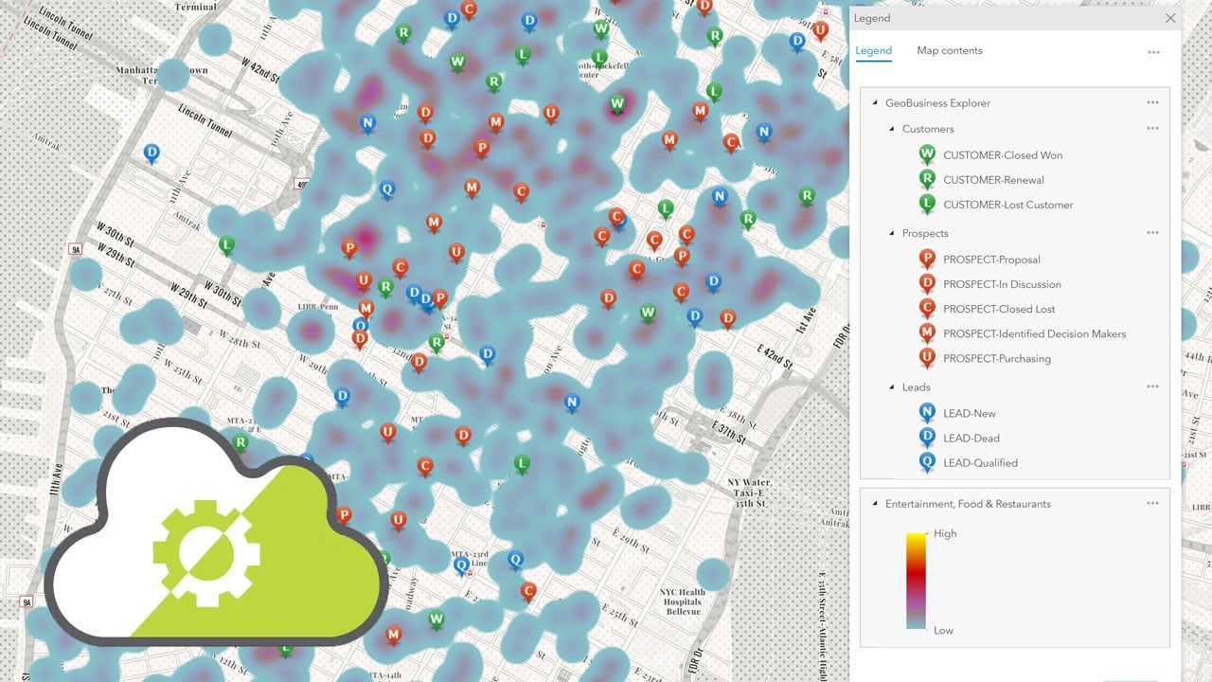Select the LEAD-Qualified blue Q symbol
The image size is (1212, 682).
click(x=927, y=462)
